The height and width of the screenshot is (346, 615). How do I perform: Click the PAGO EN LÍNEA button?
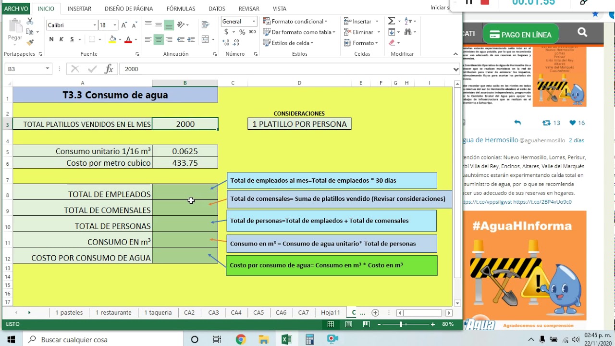[521, 35]
